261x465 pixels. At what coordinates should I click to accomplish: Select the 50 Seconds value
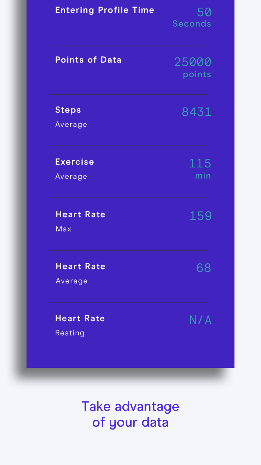coord(204,12)
